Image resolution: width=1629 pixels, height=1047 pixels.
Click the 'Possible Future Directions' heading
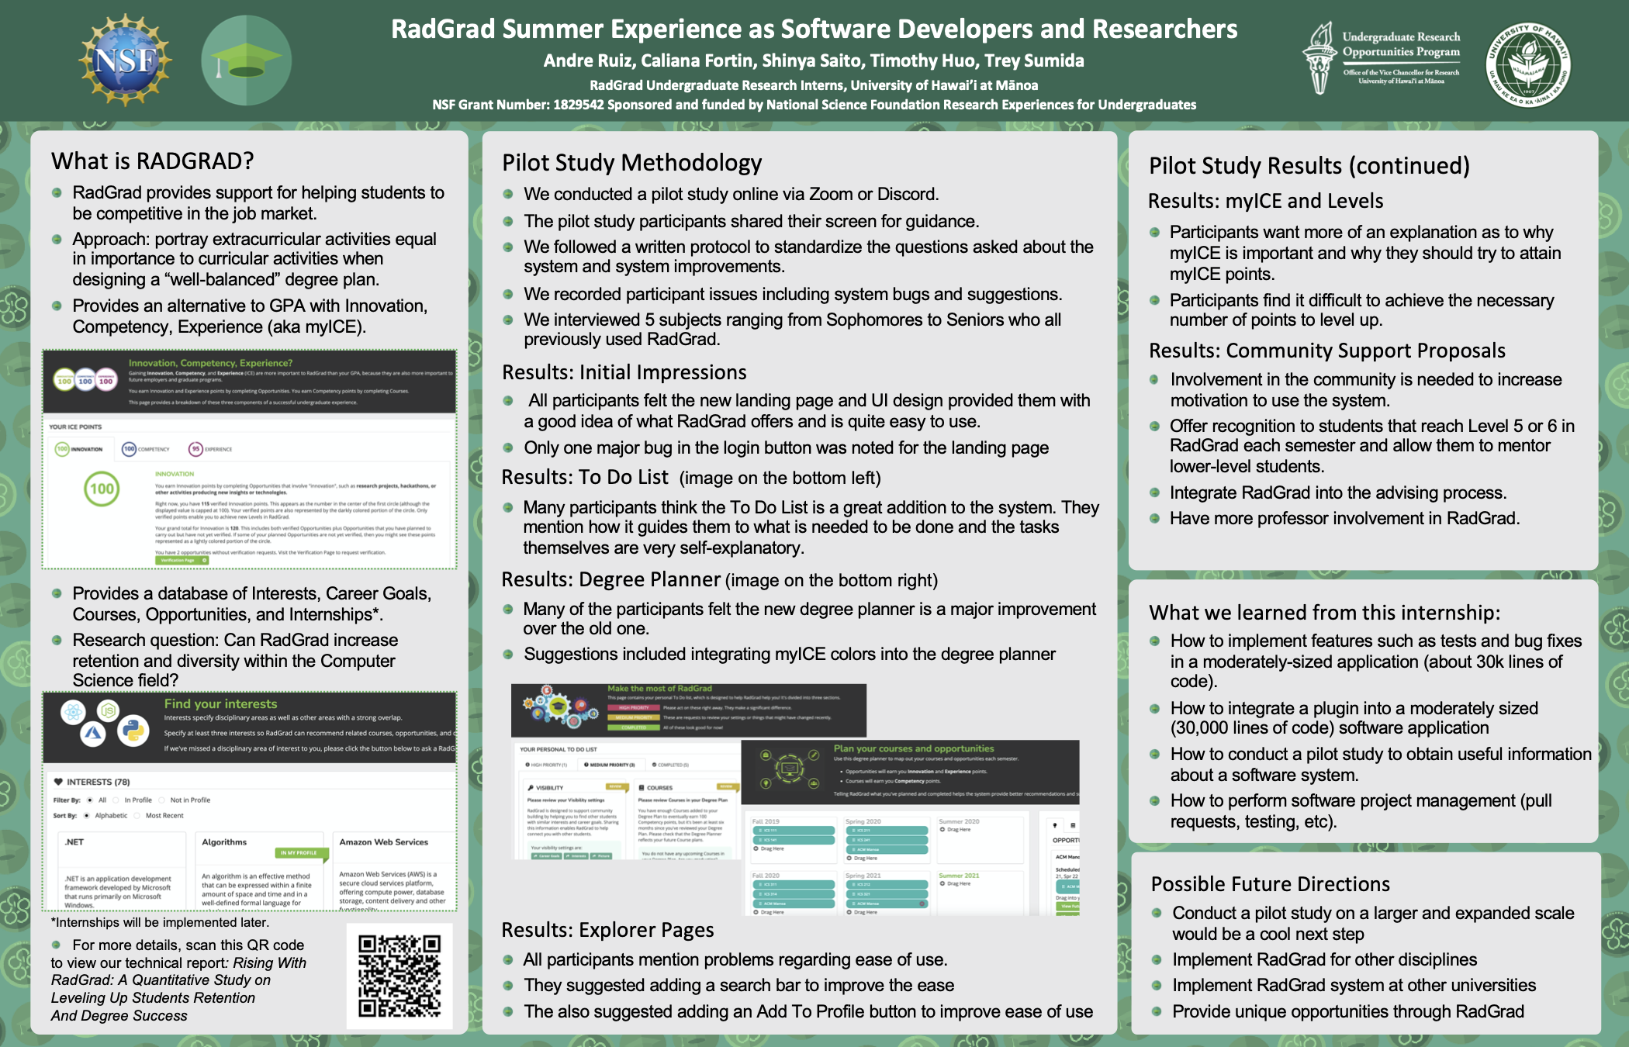click(1271, 884)
